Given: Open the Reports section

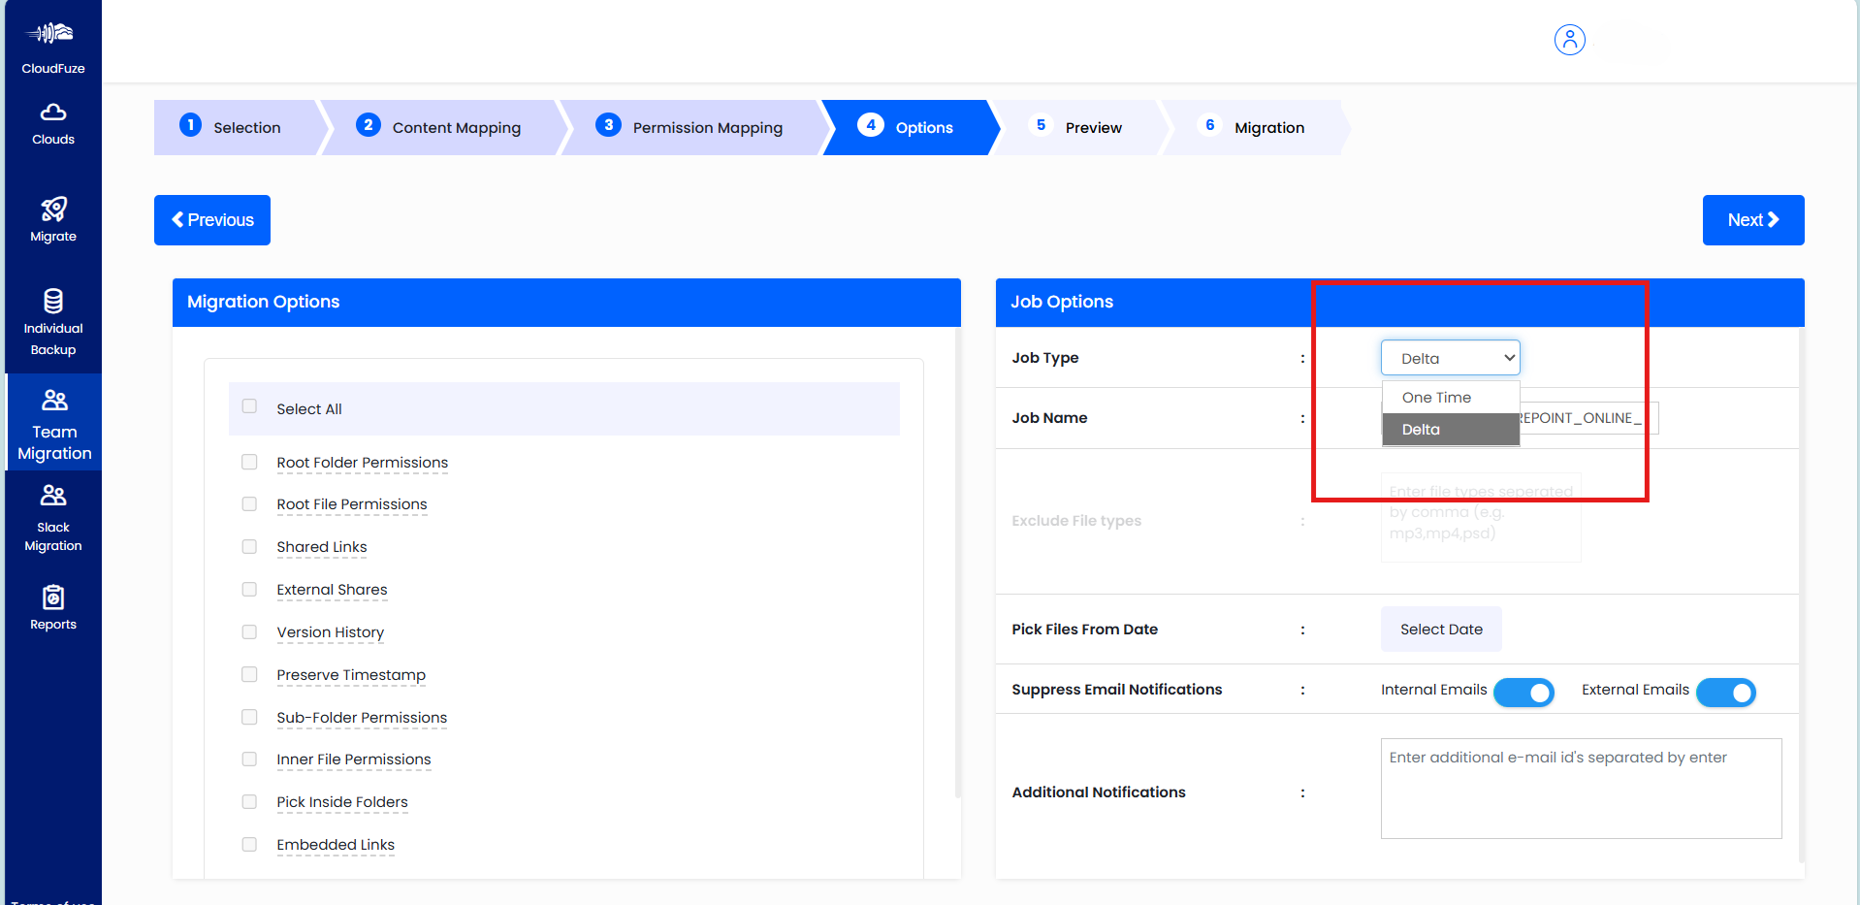Looking at the screenshot, I should tap(52, 605).
